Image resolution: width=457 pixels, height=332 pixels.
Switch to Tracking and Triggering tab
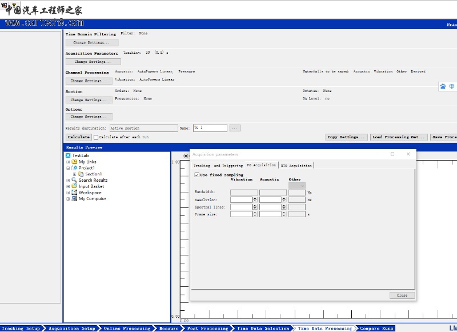218,165
